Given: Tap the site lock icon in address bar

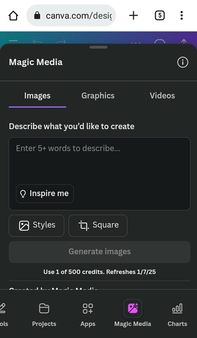Looking at the screenshot, I should pos(37,15).
